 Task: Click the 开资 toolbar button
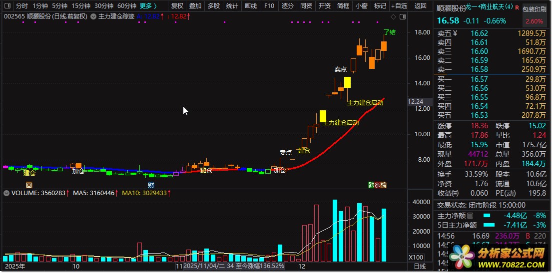[325, 5]
